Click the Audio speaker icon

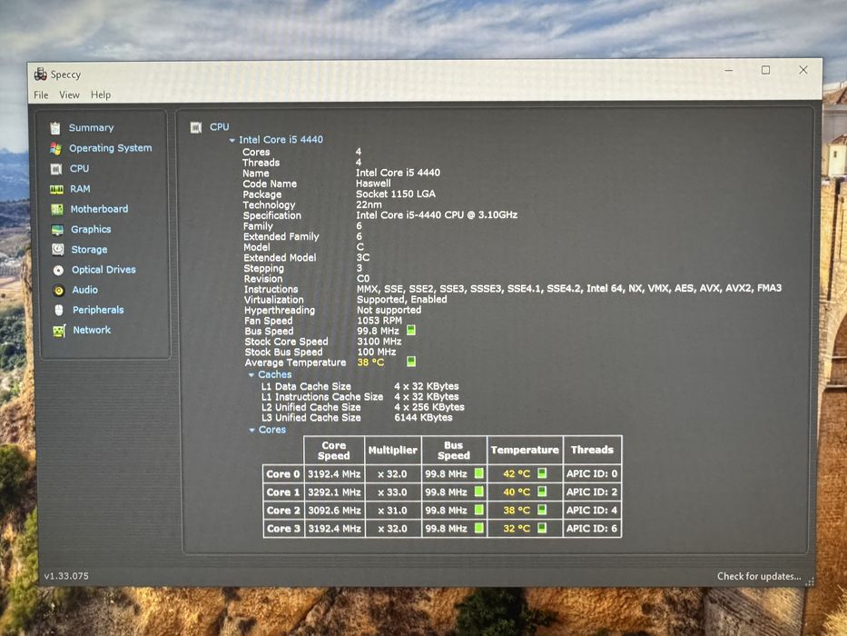click(59, 291)
